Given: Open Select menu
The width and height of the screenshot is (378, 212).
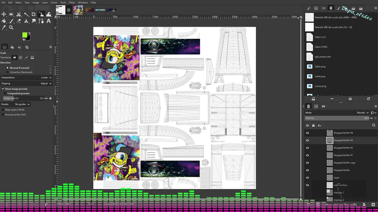Looking at the screenshot, I should [x=18, y=3].
